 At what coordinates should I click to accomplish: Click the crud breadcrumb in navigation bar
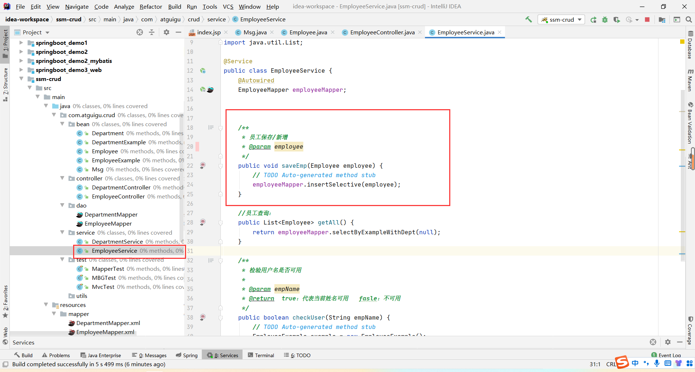tap(194, 20)
